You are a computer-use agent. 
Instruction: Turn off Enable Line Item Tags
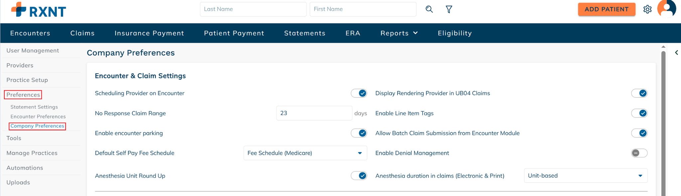pyautogui.click(x=639, y=113)
